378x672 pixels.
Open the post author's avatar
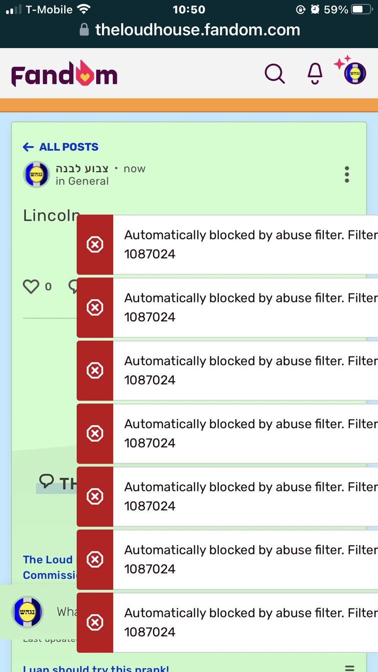pos(37,175)
